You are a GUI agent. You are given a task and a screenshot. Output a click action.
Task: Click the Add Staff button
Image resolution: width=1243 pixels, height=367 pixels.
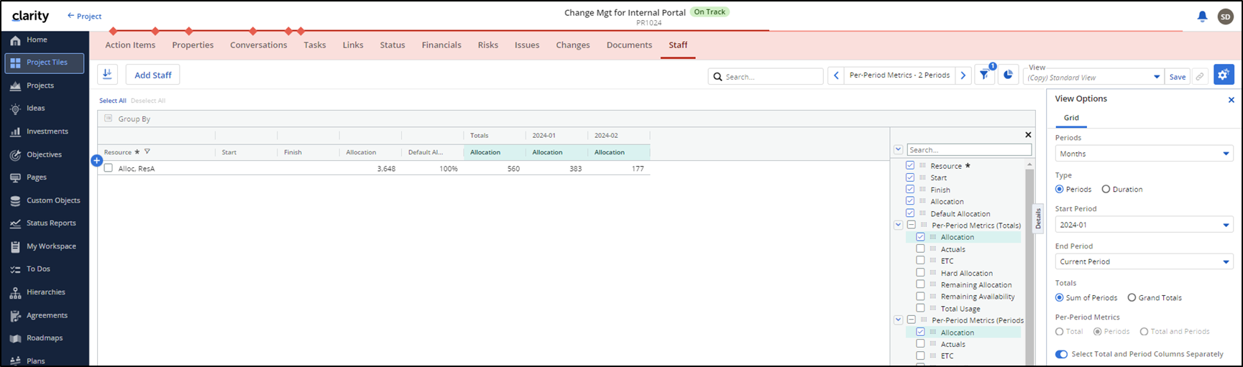tap(153, 75)
